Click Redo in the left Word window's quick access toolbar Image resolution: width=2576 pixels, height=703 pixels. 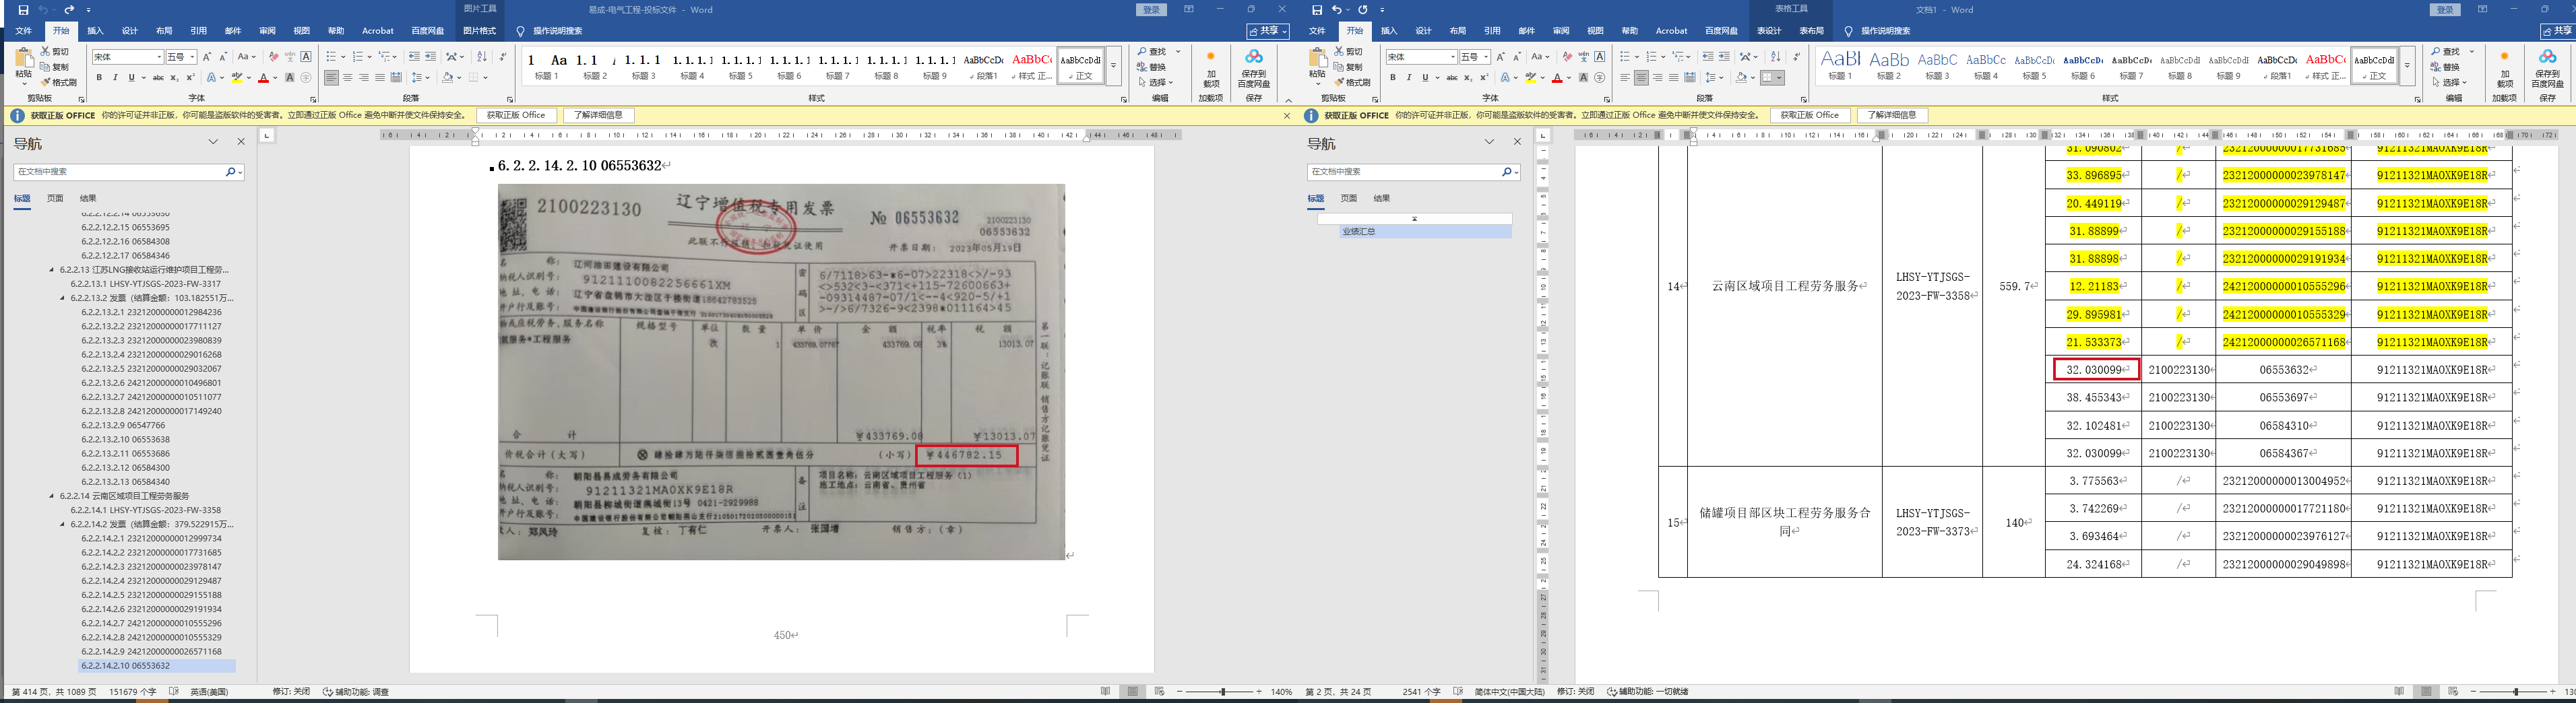69,10
